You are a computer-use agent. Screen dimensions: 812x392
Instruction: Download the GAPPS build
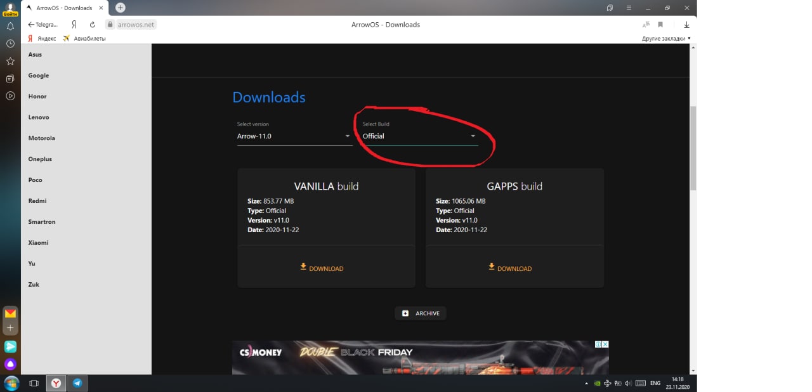pos(510,268)
